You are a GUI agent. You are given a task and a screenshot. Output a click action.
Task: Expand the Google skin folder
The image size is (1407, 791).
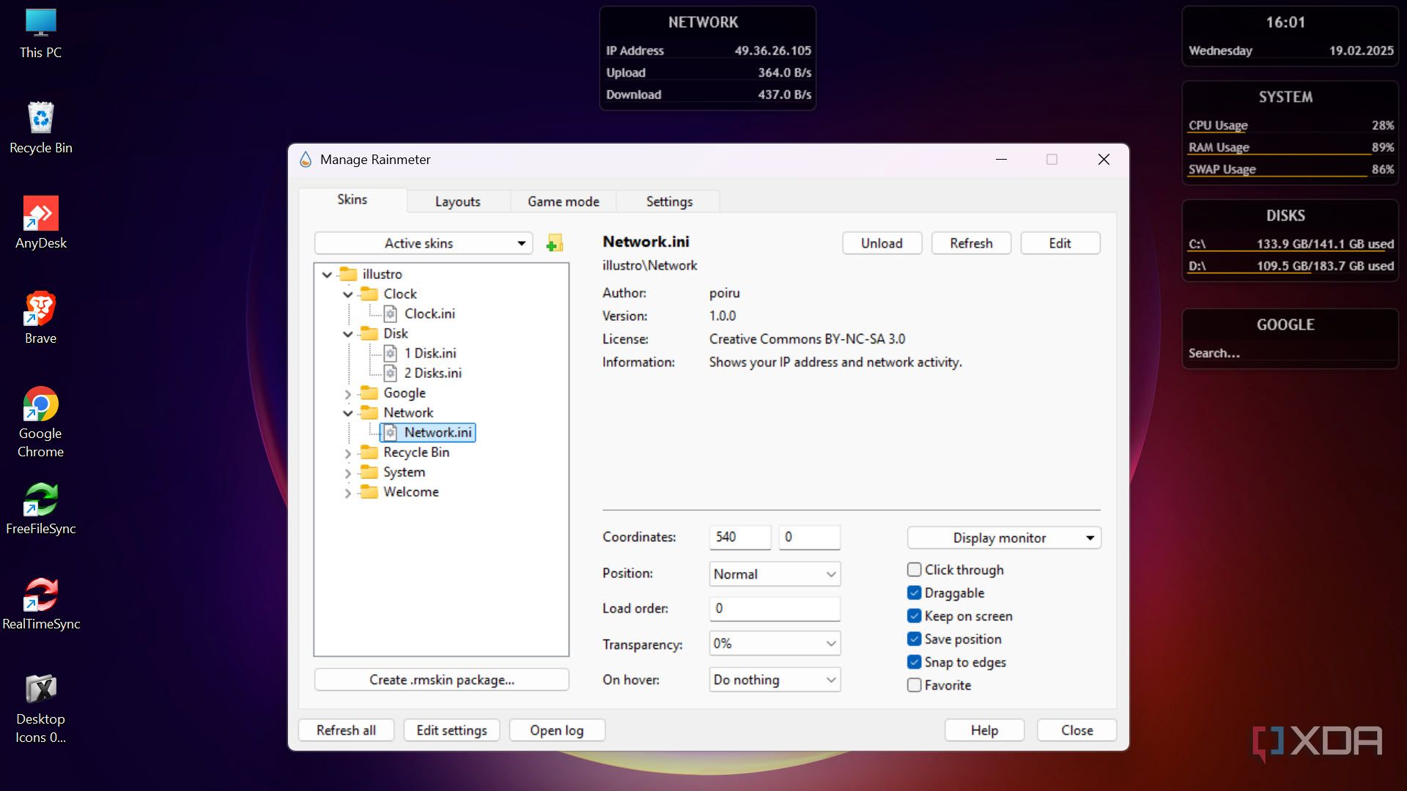click(347, 393)
